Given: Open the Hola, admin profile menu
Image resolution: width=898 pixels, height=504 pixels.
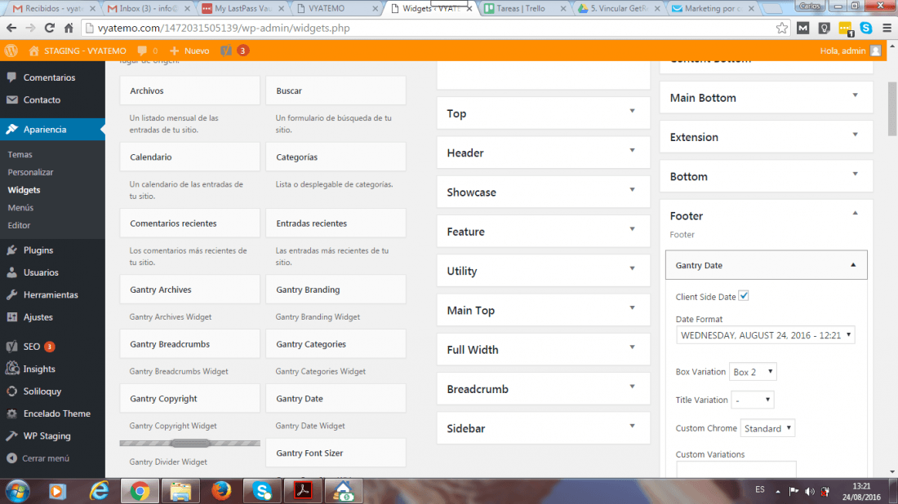Looking at the screenshot, I should click(851, 51).
